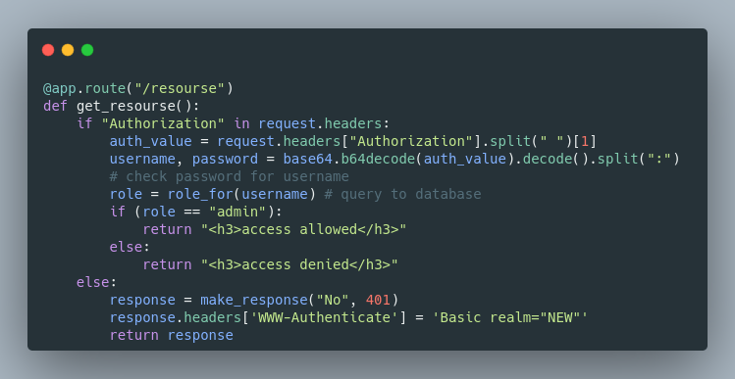The image size is (735, 379).
Task: Click "auth_value" at the assignment start
Action: click(x=150, y=141)
